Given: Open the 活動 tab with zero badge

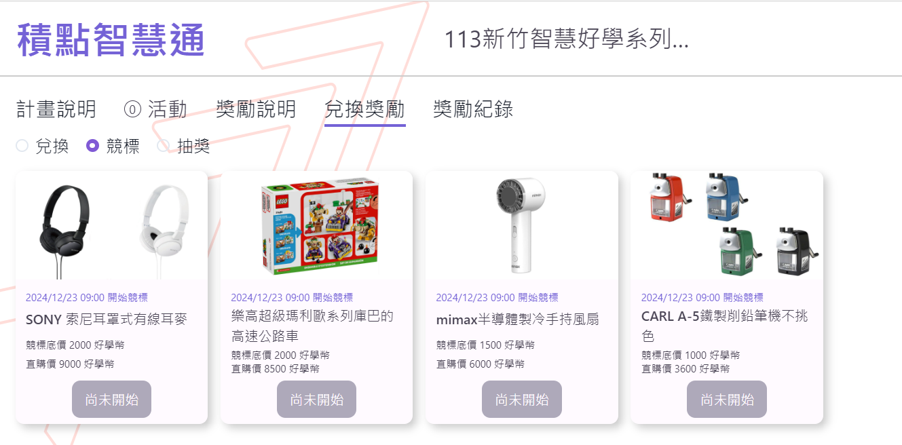Looking at the screenshot, I should click(x=155, y=109).
